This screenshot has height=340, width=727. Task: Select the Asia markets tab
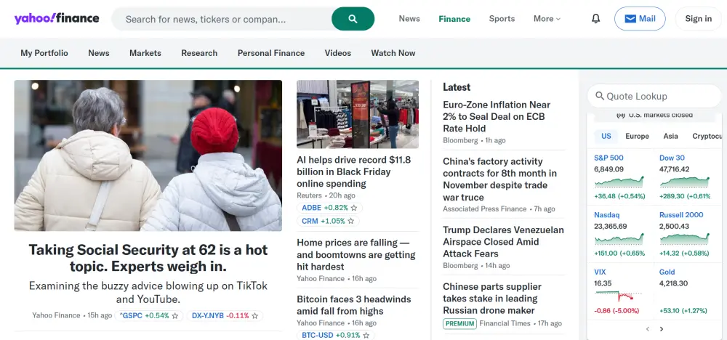[670, 136]
